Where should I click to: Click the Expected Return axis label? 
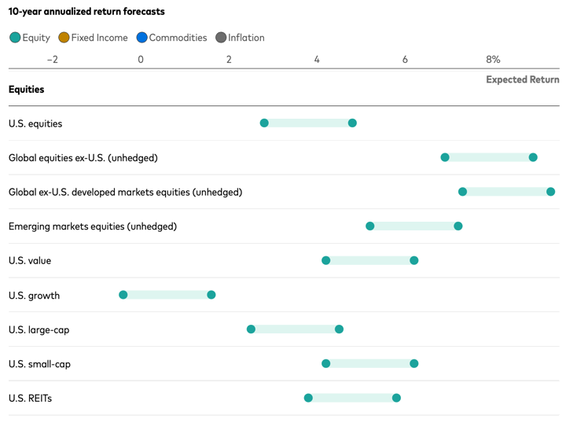[x=522, y=79]
